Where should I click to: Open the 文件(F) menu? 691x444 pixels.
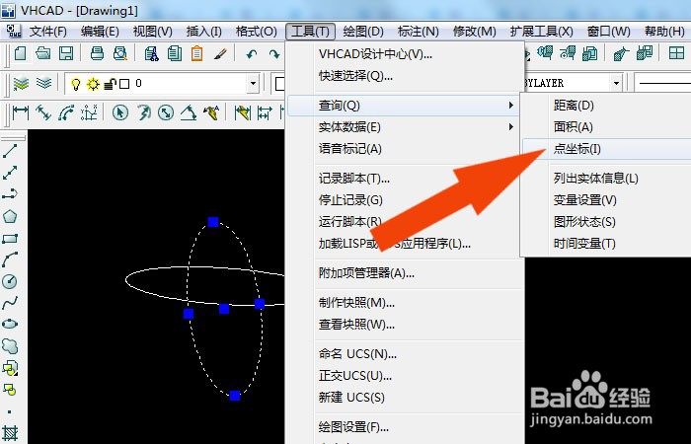click(x=48, y=32)
